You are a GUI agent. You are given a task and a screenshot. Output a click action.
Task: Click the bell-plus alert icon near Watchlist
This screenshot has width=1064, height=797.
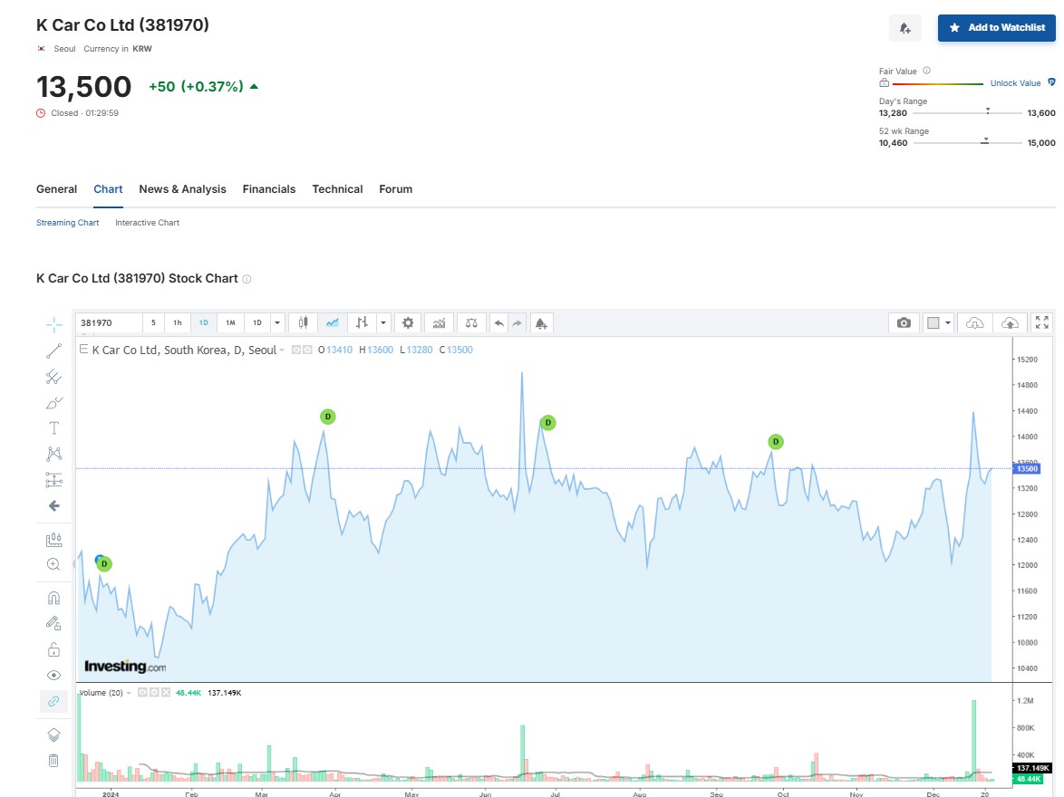point(905,28)
